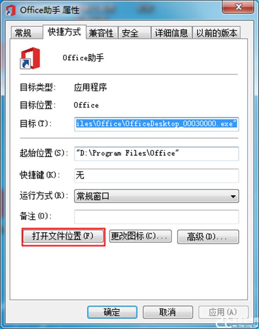Click into the 起始位置(S) field
The width and height of the screenshot is (259, 329).
[156, 154]
